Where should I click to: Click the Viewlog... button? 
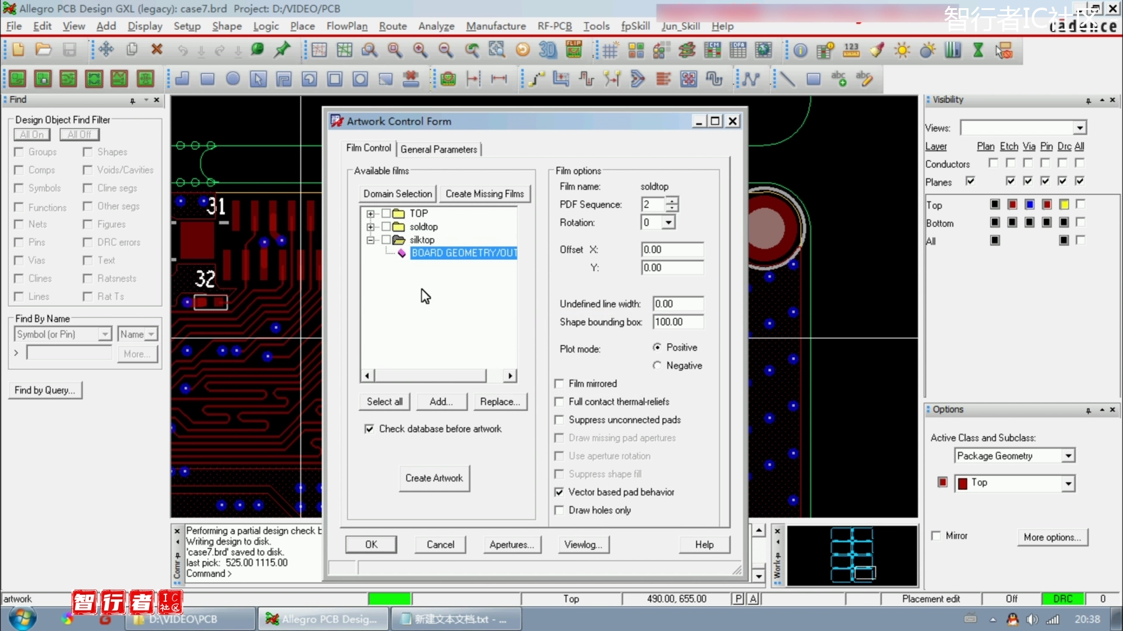tap(583, 544)
